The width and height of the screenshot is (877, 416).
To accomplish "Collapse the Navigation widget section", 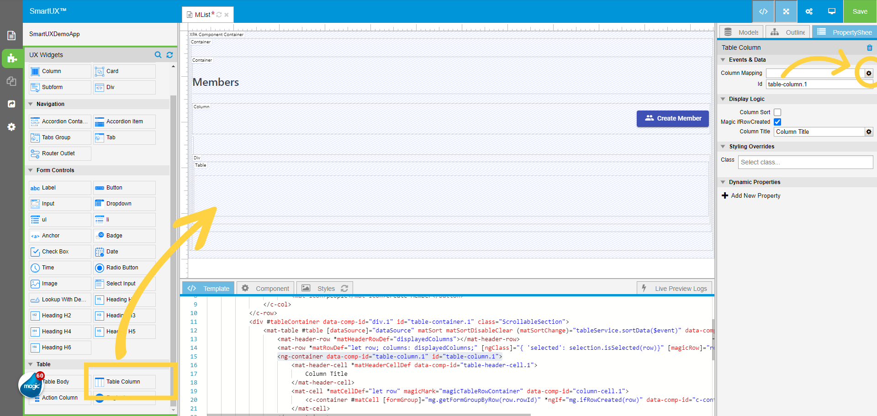I will click(31, 104).
